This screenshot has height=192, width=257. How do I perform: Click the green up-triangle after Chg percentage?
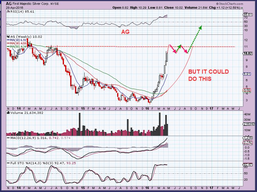(242, 8)
